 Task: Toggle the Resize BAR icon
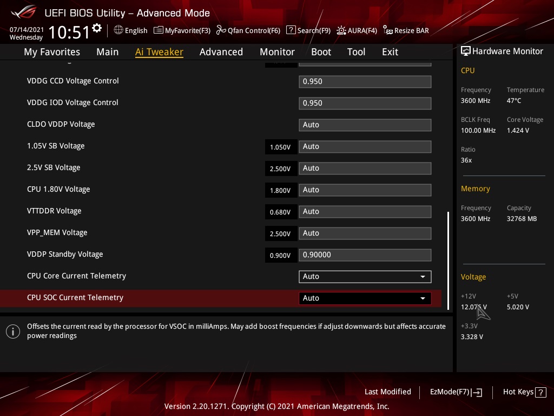tap(387, 30)
